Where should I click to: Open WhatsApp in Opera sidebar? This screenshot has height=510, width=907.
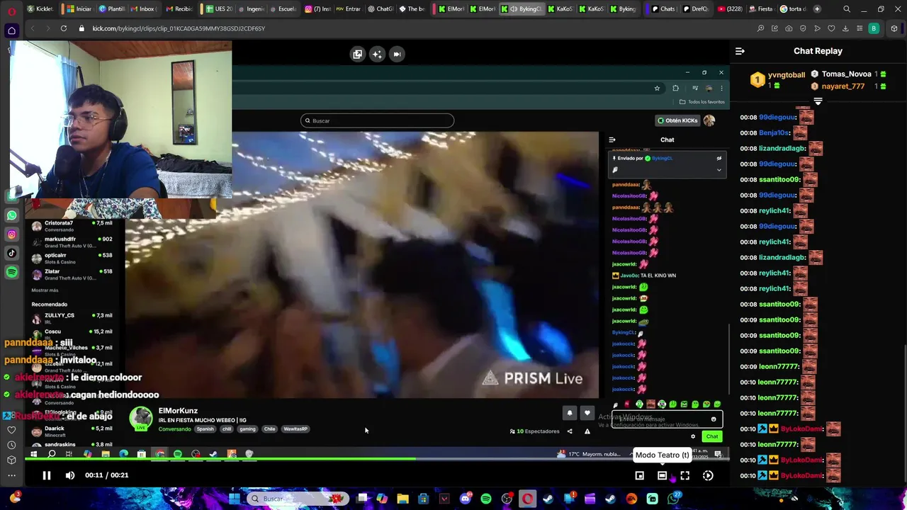[x=11, y=215]
